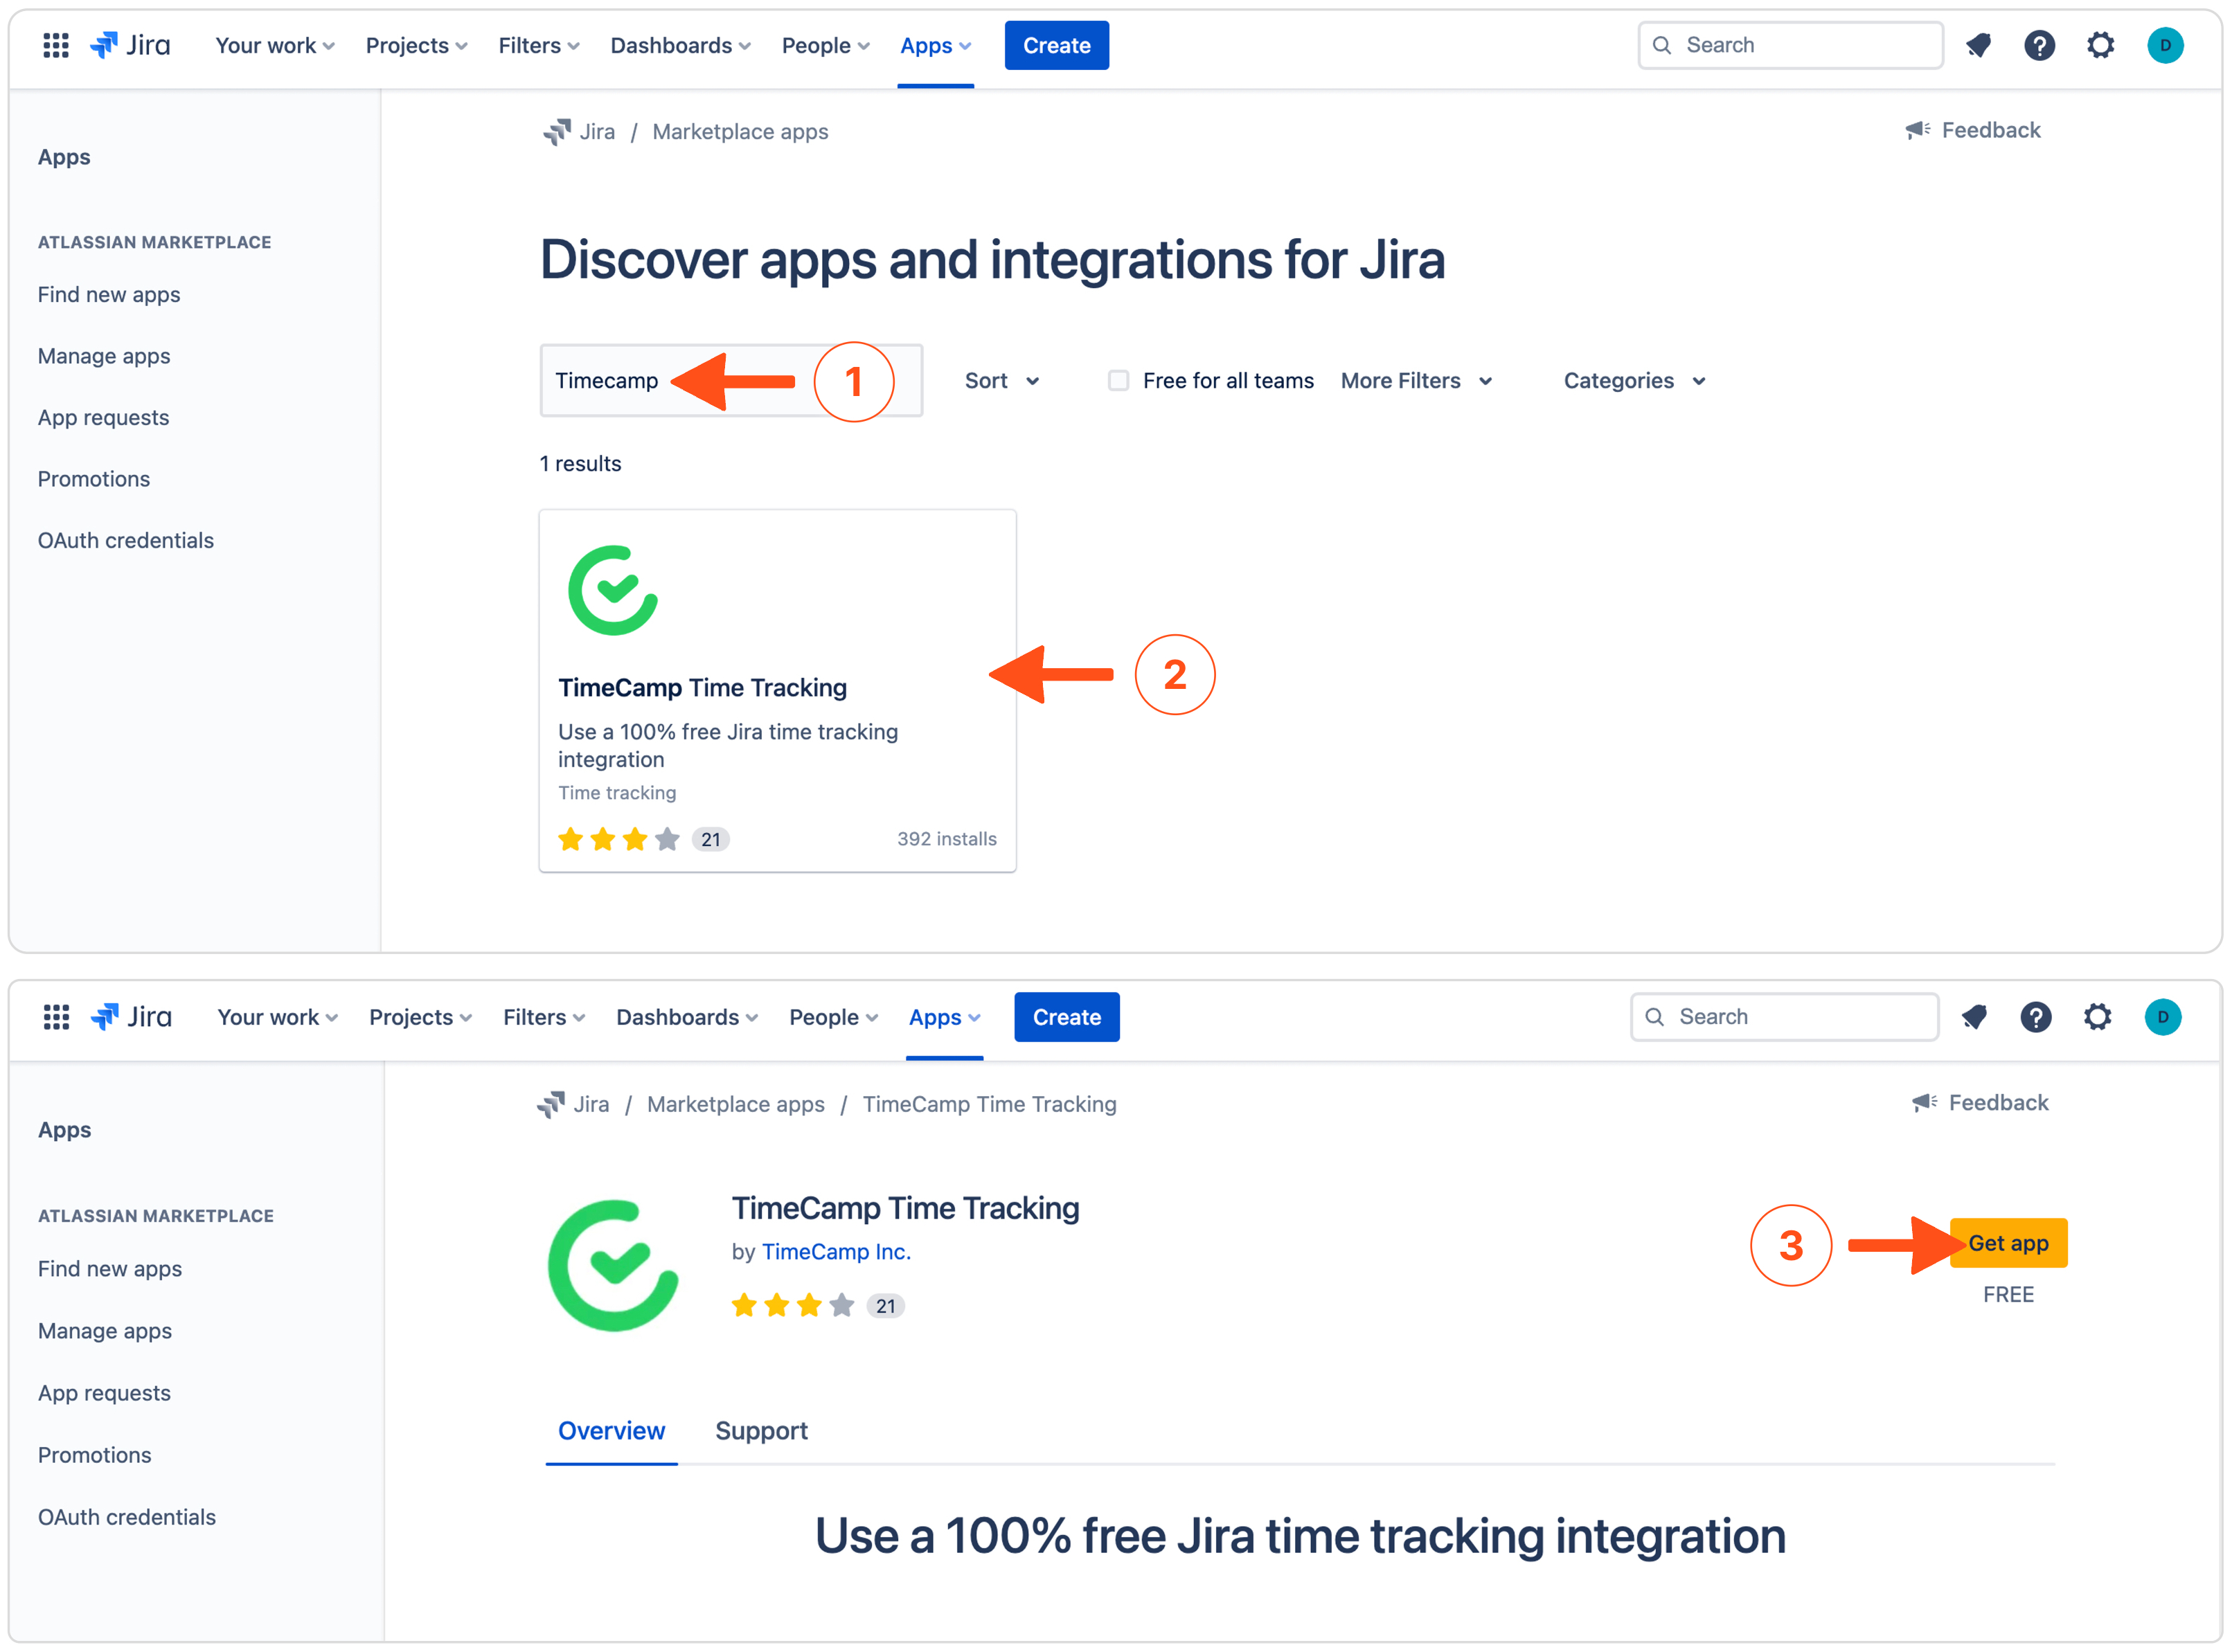
Task: Switch to the Support tab
Action: (x=761, y=1430)
